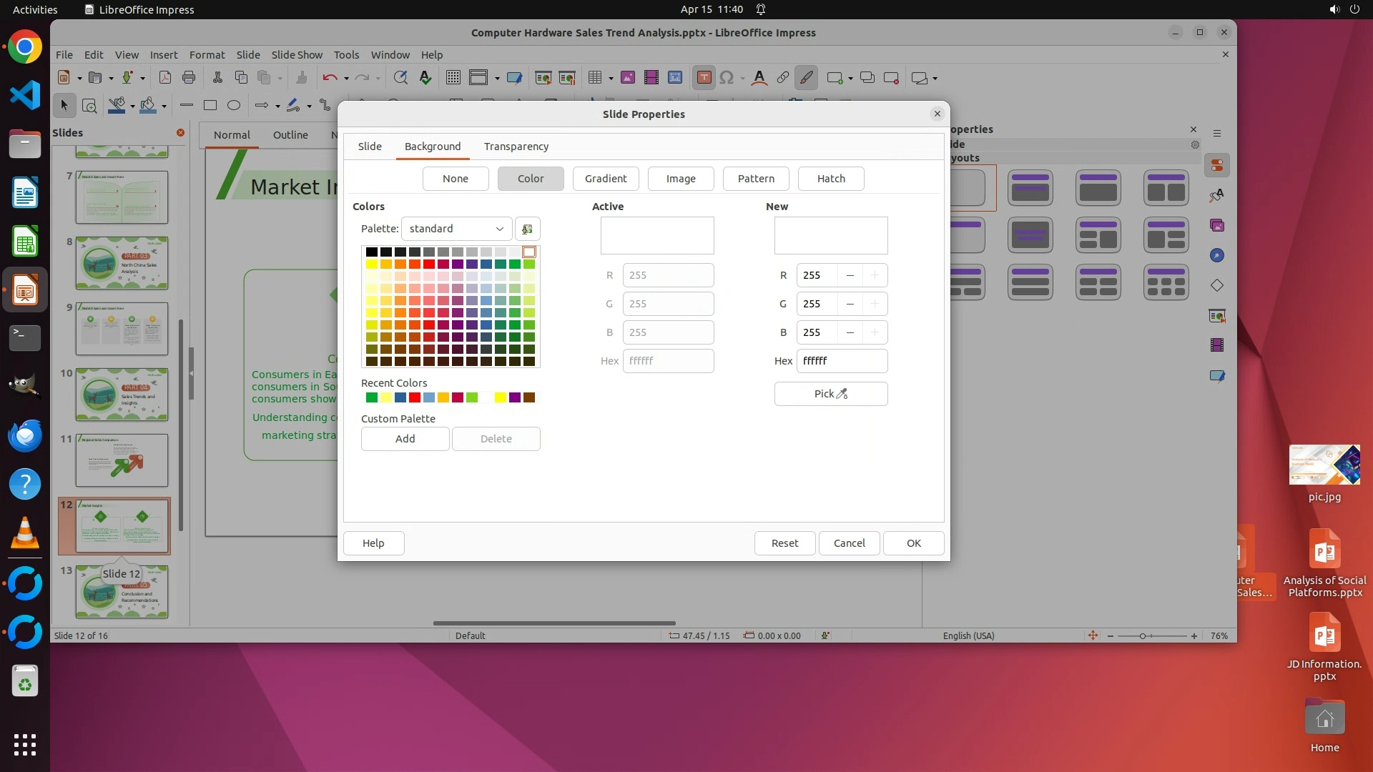Screen dimensions: 1373x772
Task: Select the Gradient fill type button
Action: (x=605, y=179)
